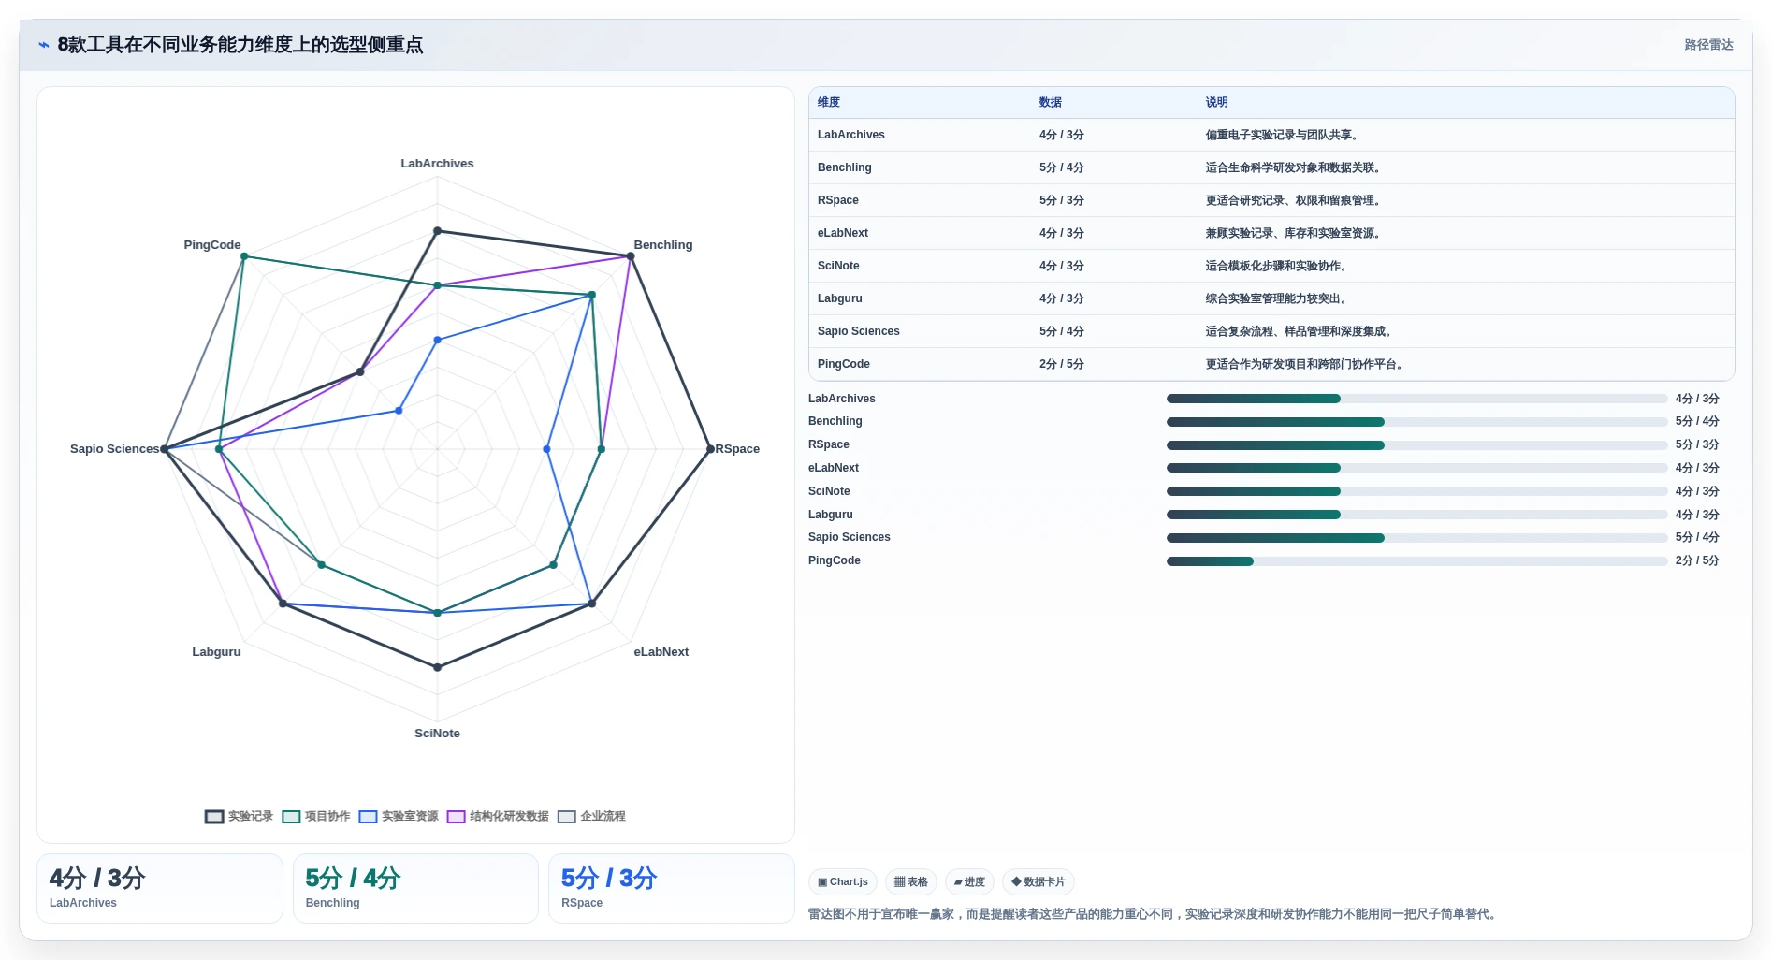Toggle the 企业流程 legend series
This screenshot has height=960, width=1772.
[x=591, y=817]
